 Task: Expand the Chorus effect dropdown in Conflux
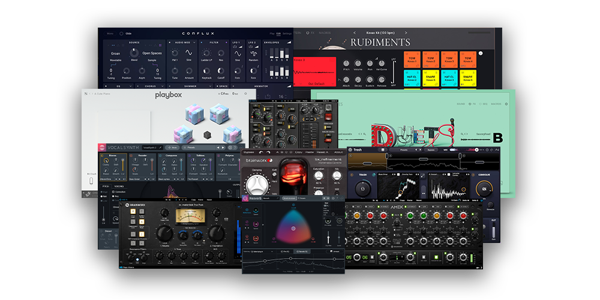(x=163, y=86)
